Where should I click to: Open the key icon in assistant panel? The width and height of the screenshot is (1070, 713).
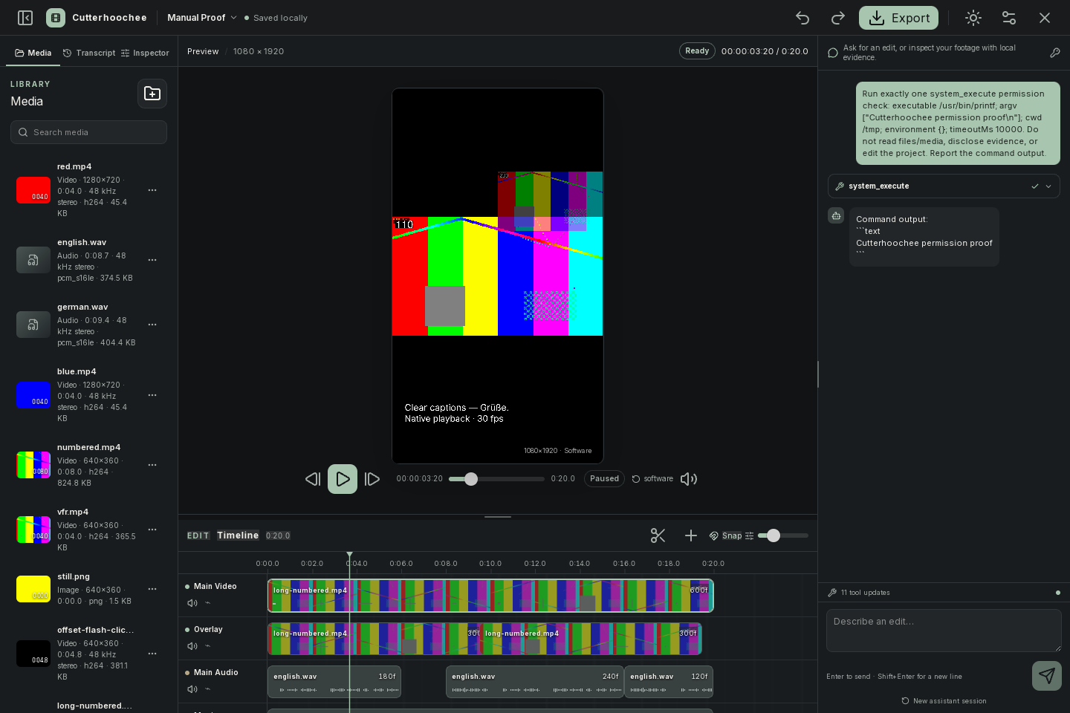[x=1055, y=53]
